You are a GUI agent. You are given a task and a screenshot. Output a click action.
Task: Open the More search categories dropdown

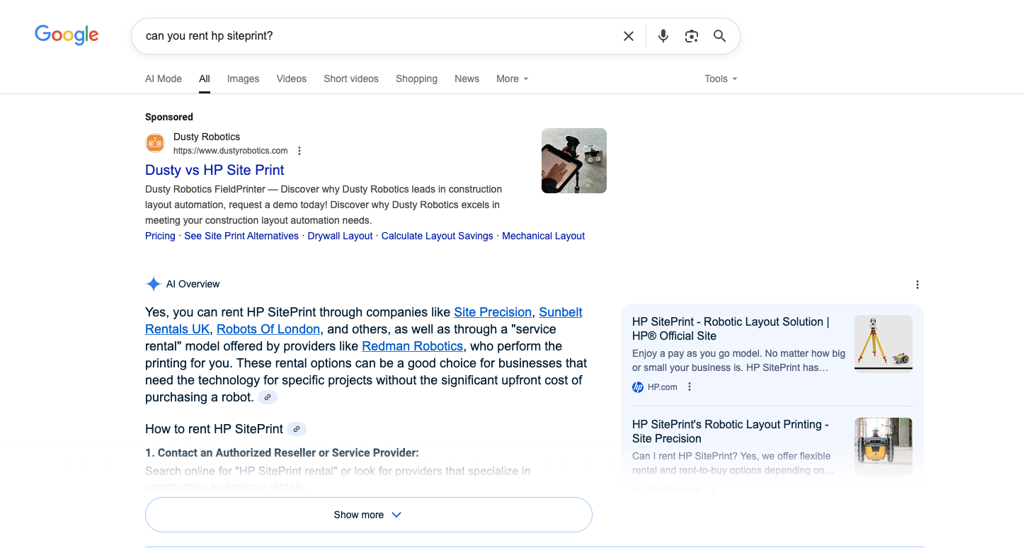tap(511, 79)
